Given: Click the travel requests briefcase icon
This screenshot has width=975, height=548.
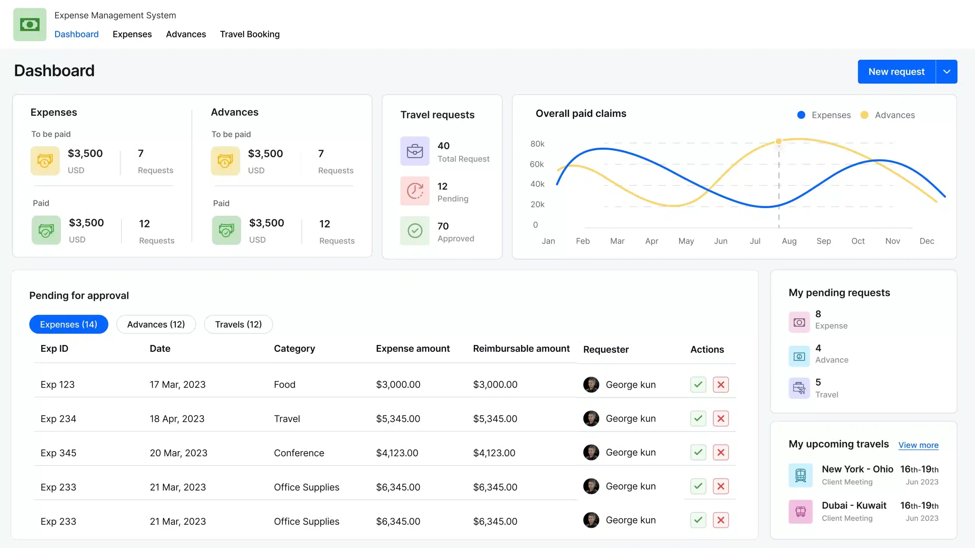Looking at the screenshot, I should (414, 151).
